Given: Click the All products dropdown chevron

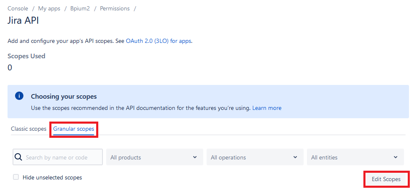Looking at the screenshot, I should (x=195, y=157).
